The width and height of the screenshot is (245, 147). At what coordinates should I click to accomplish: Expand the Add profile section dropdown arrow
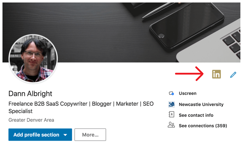click(65, 135)
